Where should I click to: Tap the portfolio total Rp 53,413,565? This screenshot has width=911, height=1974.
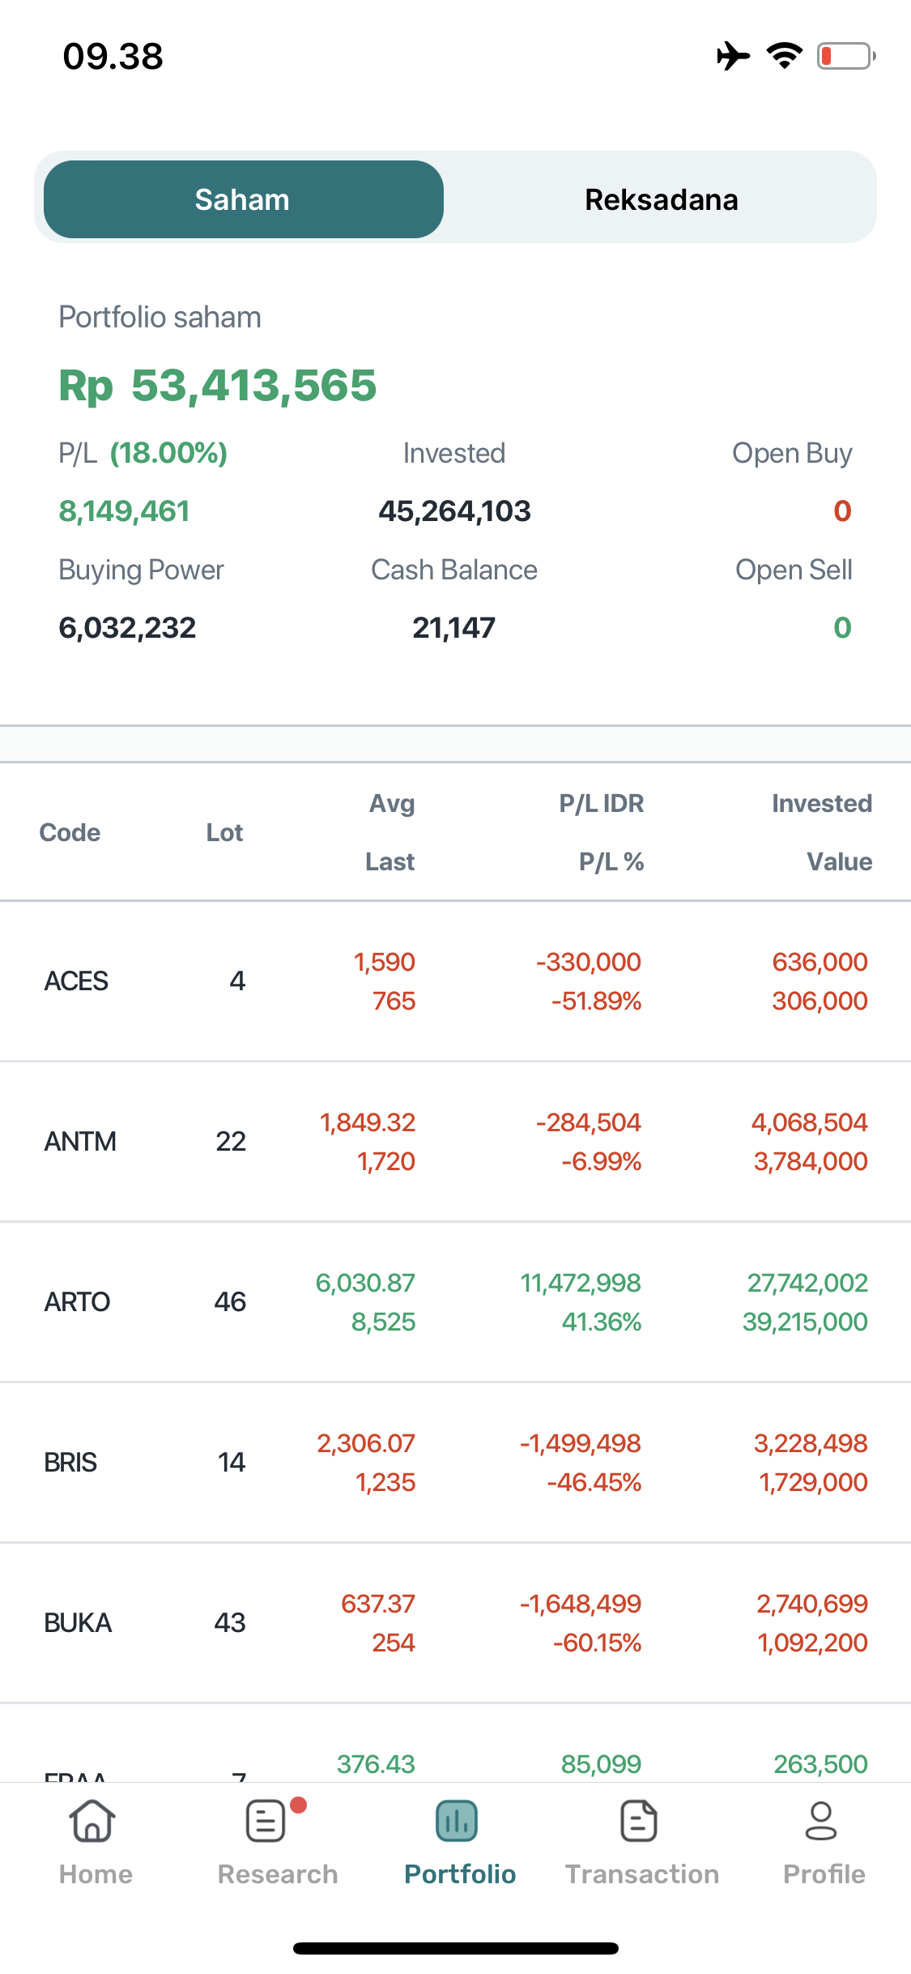click(218, 385)
